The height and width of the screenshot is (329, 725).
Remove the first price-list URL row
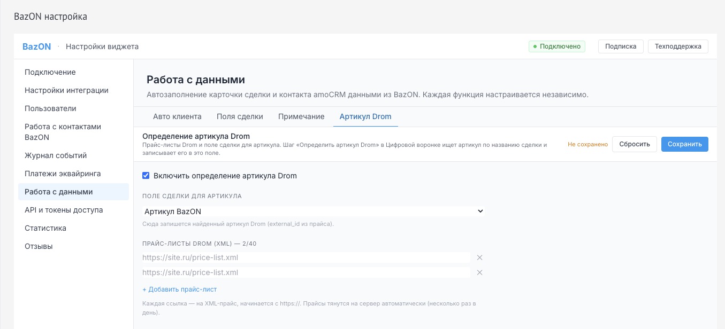(479, 257)
